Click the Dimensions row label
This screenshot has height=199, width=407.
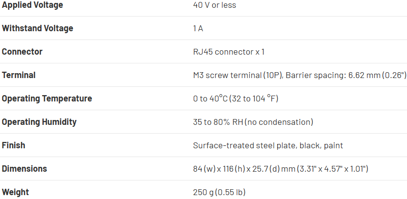pyautogui.click(x=24, y=169)
